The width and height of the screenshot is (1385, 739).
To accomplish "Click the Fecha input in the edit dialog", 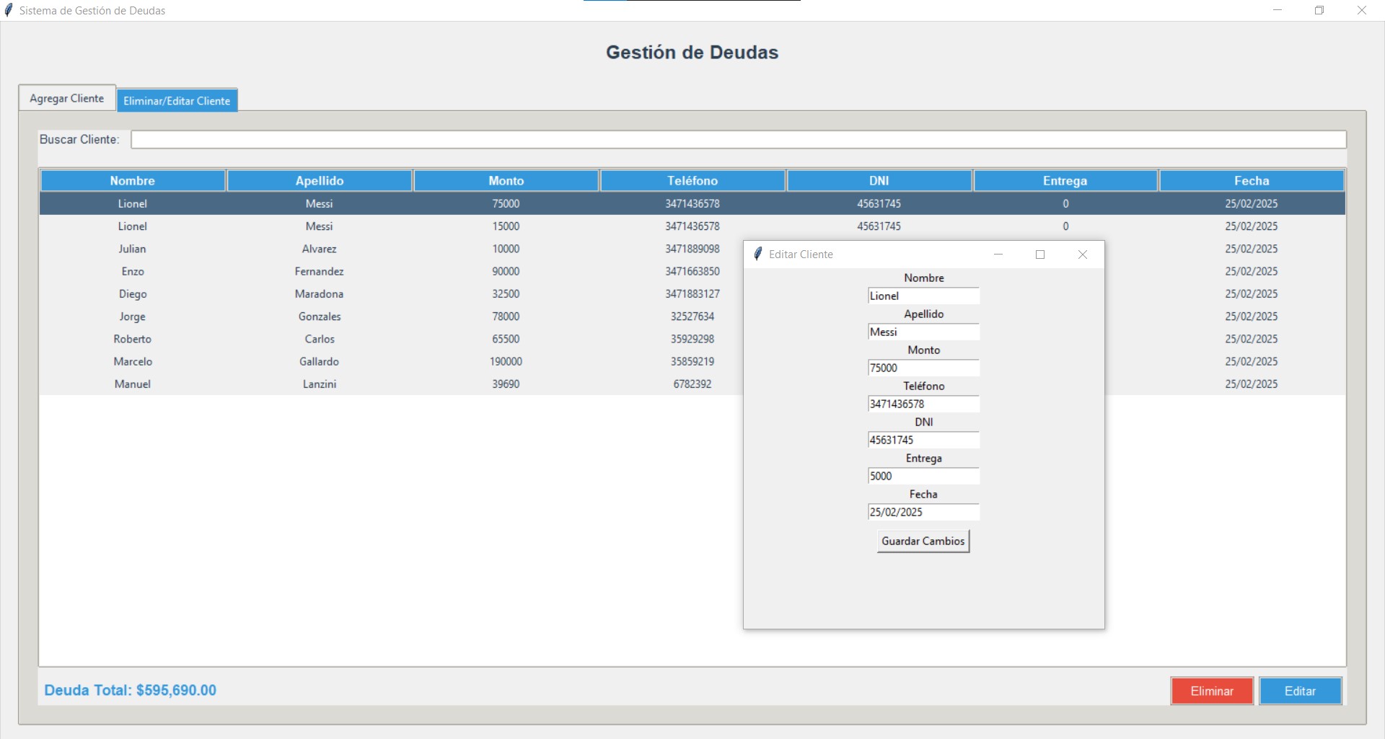I will click(923, 513).
